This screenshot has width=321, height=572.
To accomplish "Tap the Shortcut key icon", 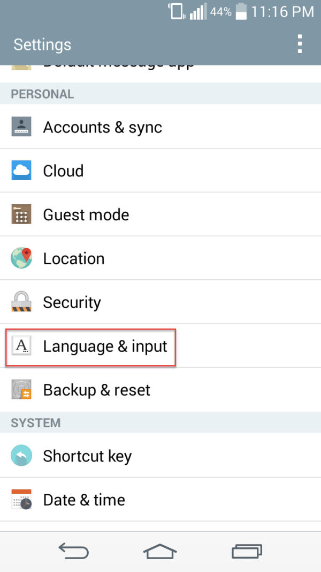I will coord(21,456).
